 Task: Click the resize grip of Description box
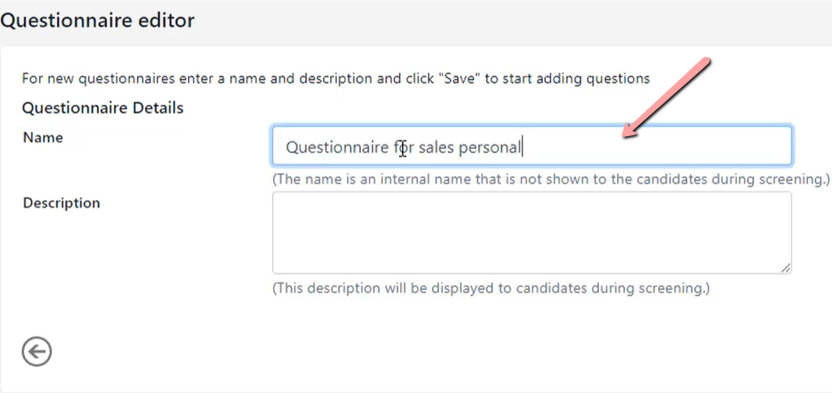pos(786,268)
